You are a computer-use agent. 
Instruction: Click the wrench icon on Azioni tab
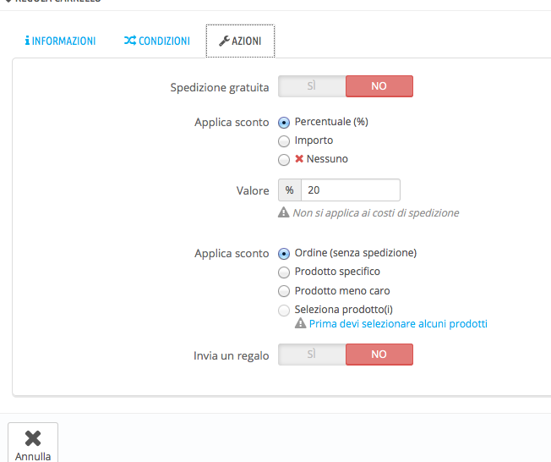224,41
